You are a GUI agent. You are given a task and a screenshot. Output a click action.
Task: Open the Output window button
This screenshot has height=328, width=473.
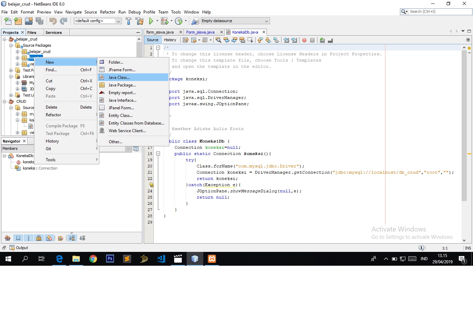coord(19,248)
